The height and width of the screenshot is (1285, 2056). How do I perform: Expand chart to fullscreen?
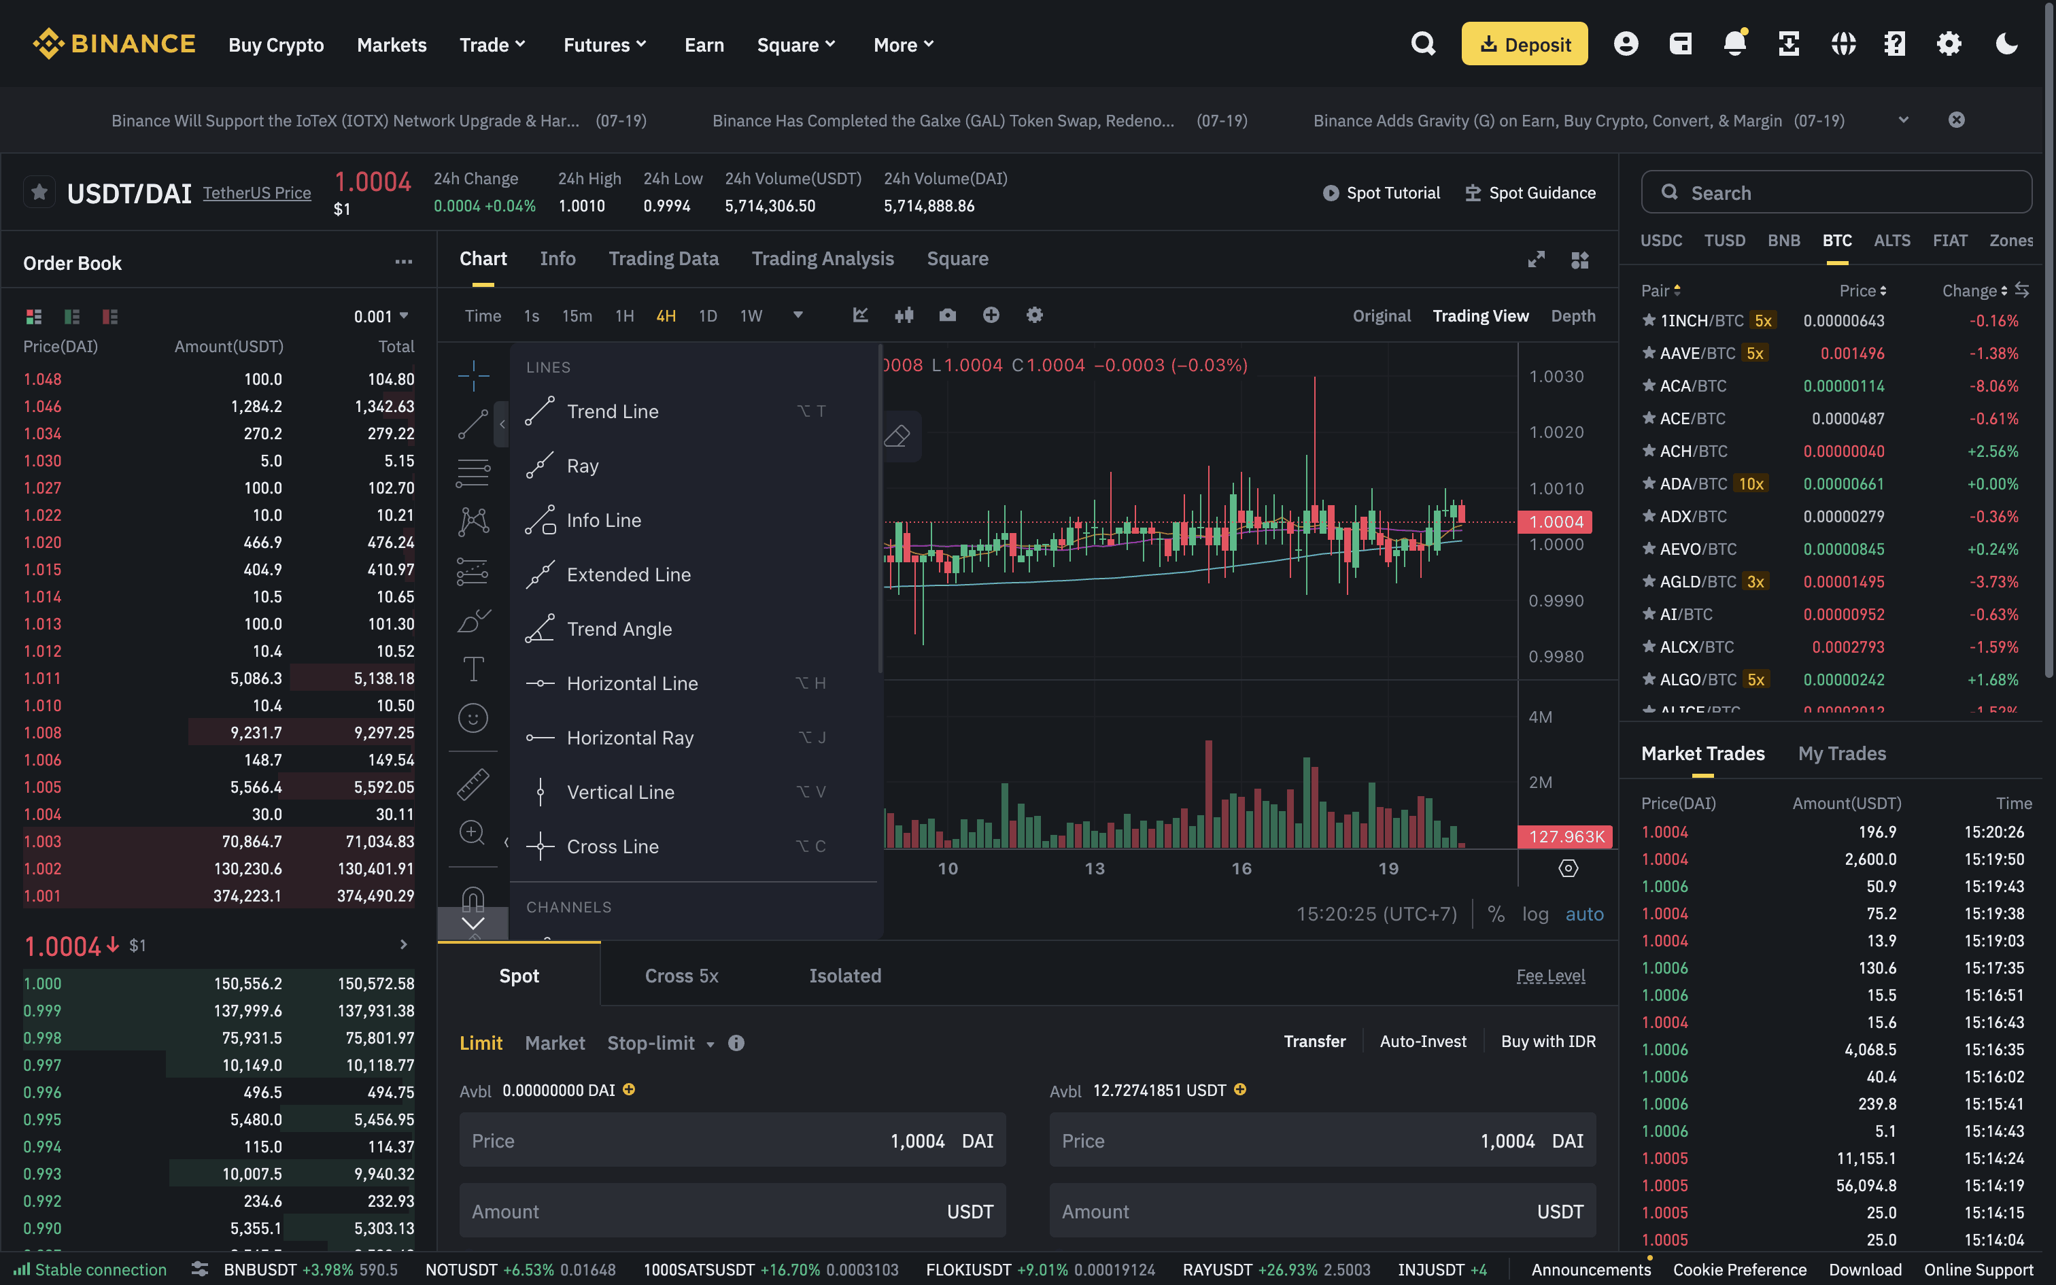[1536, 260]
